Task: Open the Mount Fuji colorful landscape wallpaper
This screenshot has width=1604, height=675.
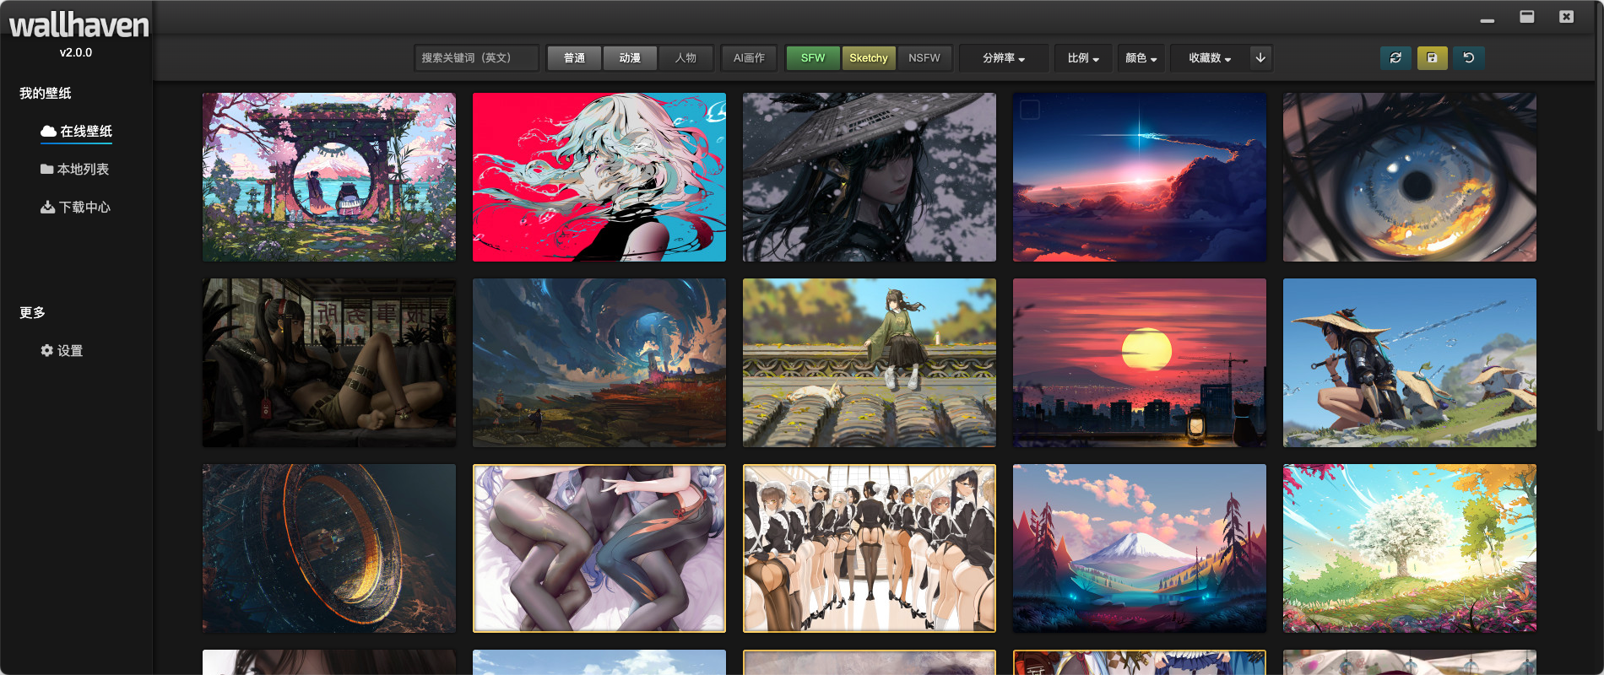Action: (x=1140, y=548)
